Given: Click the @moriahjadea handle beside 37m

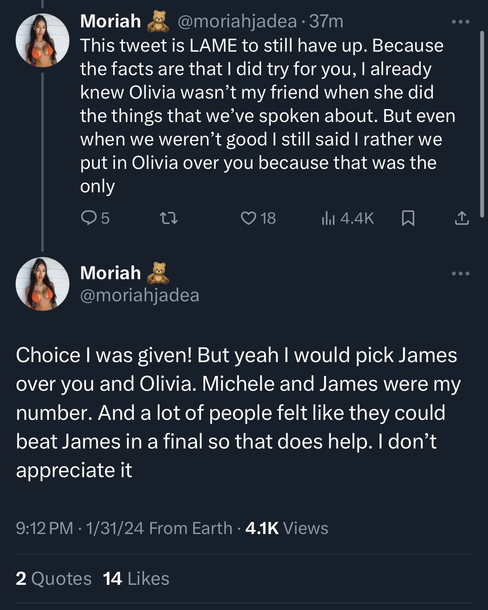Looking at the screenshot, I should pyautogui.click(x=237, y=21).
